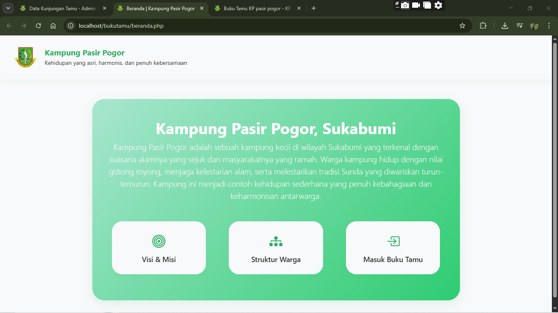The image size is (558, 313).
Task: Reload the page with the refresh icon
Action: click(x=38, y=26)
